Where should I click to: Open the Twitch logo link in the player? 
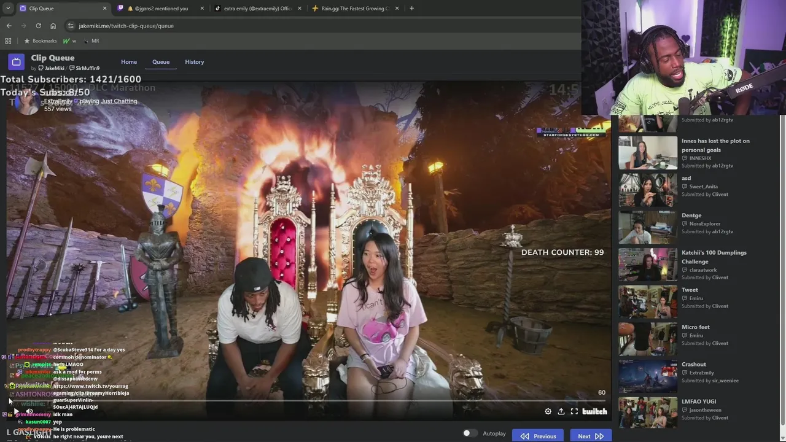pos(594,411)
